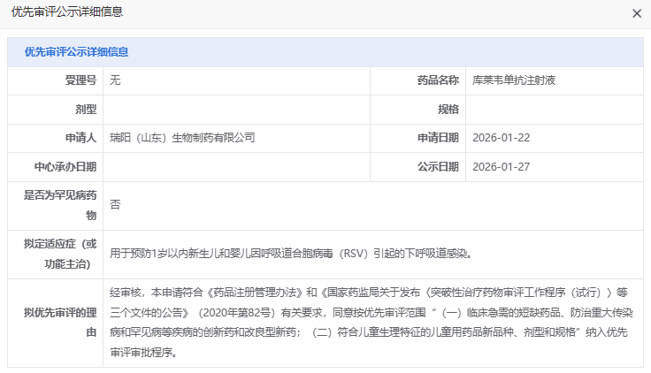Click the 受理号 value 无
Viewport: 651px width, 373px height.
click(x=115, y=80)
